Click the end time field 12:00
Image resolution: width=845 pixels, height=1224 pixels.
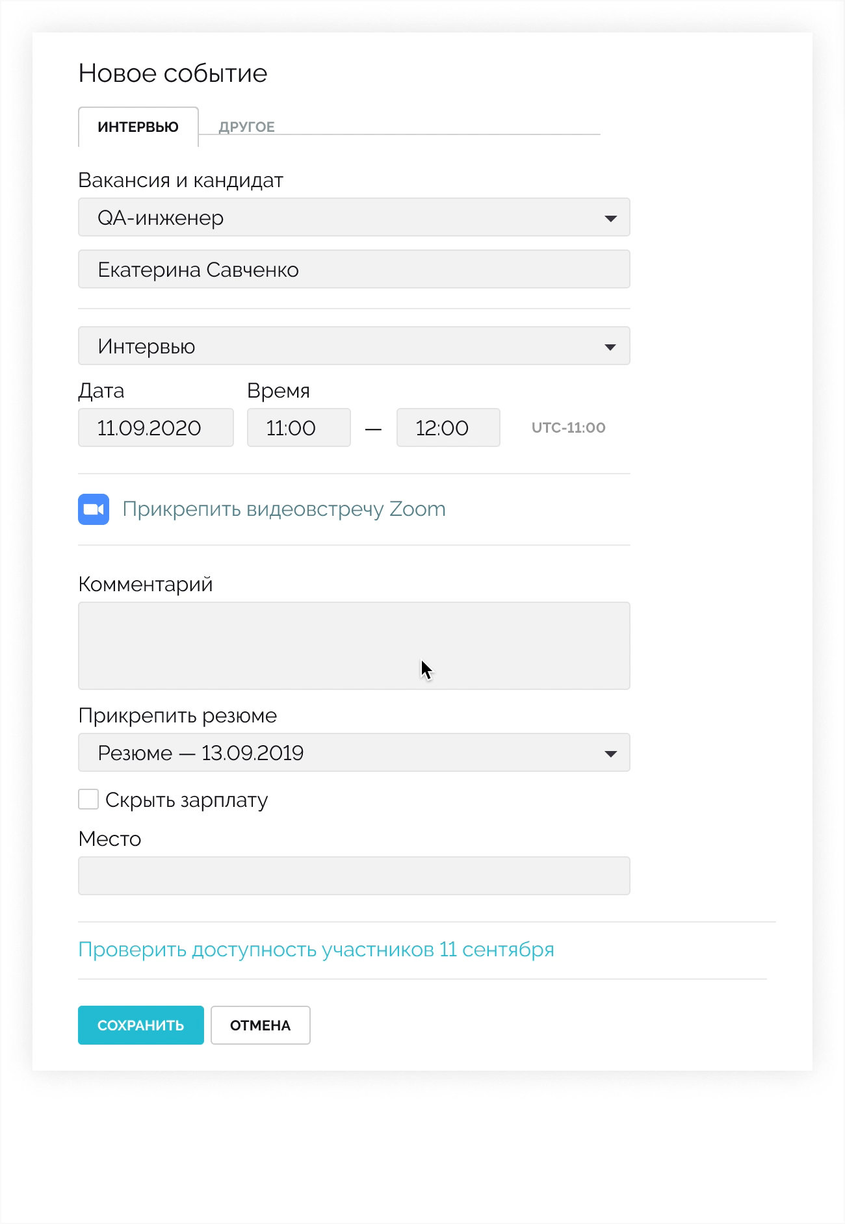pyautogui.click(x=448, y=428)
